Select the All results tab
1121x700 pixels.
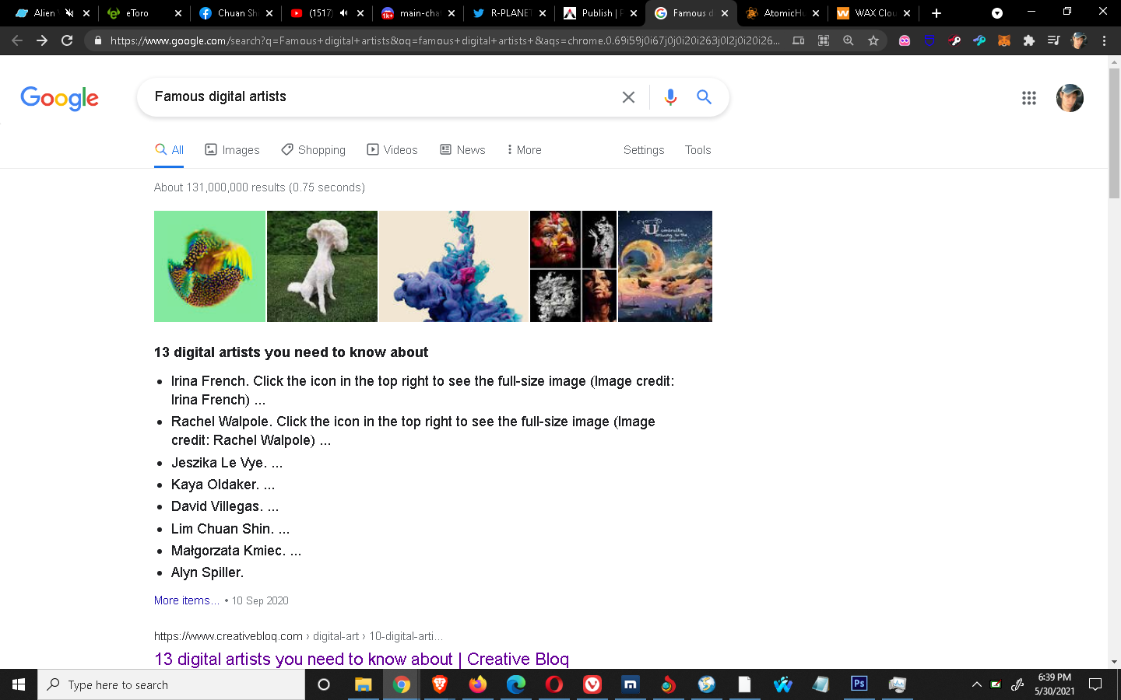tap(169, 150)
